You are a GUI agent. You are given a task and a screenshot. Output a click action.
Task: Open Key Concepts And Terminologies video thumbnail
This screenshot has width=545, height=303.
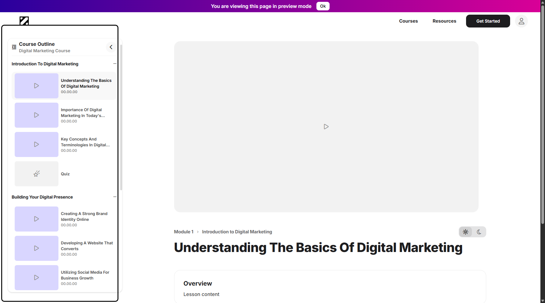[36, 144]
